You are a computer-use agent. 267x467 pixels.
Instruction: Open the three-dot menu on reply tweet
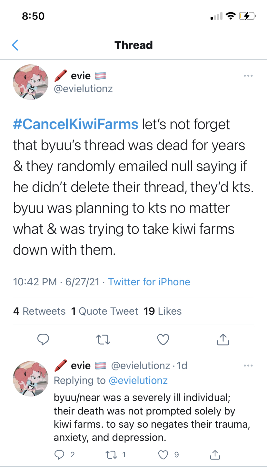pyautogui.click(x=248, y=366)
